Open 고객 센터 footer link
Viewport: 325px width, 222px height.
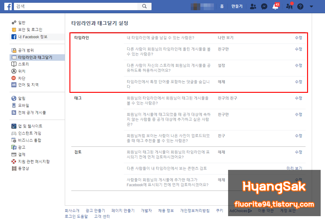[x=102, y=216]
